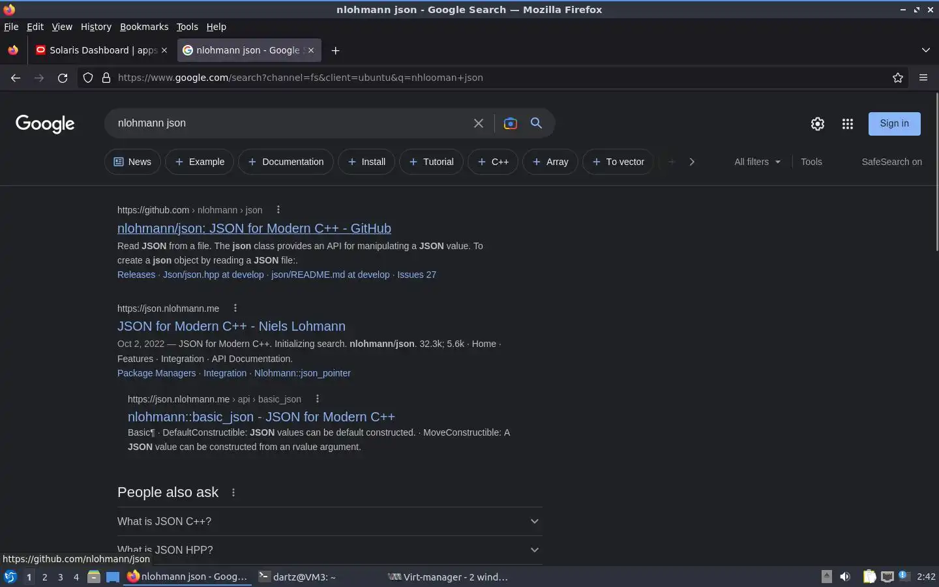Image resolution: width=939 pixels, height=587 pixels.
Task: Expand 'What is JSON HPP?' question
Action: click(x=330, y=550)
